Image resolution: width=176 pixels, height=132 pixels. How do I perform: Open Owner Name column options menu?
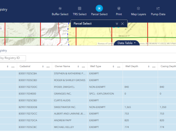point(83,67)
